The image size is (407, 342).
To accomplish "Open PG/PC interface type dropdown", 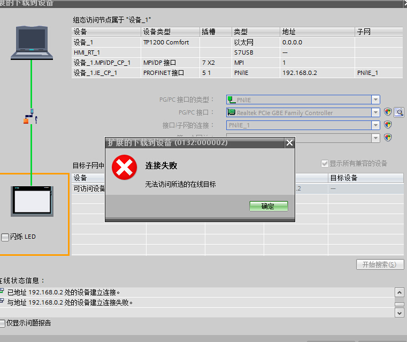I will (375, 100).
